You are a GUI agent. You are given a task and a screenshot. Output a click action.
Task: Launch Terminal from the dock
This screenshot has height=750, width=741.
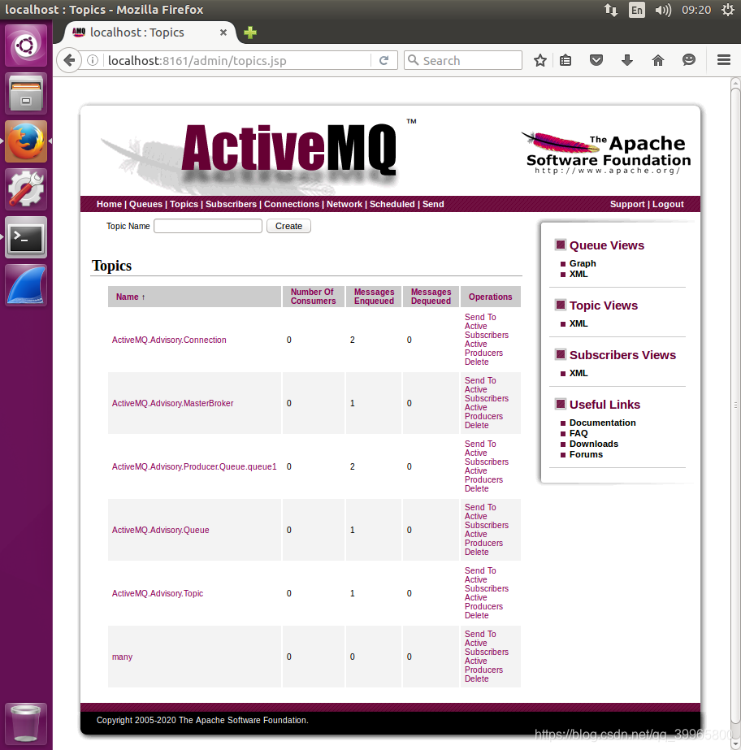26,237
